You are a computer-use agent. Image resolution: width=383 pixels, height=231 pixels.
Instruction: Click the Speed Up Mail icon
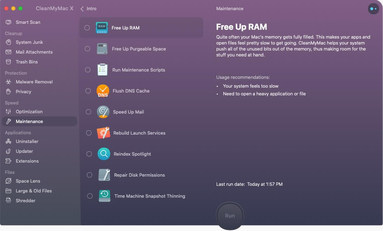[x=103, y=112]
